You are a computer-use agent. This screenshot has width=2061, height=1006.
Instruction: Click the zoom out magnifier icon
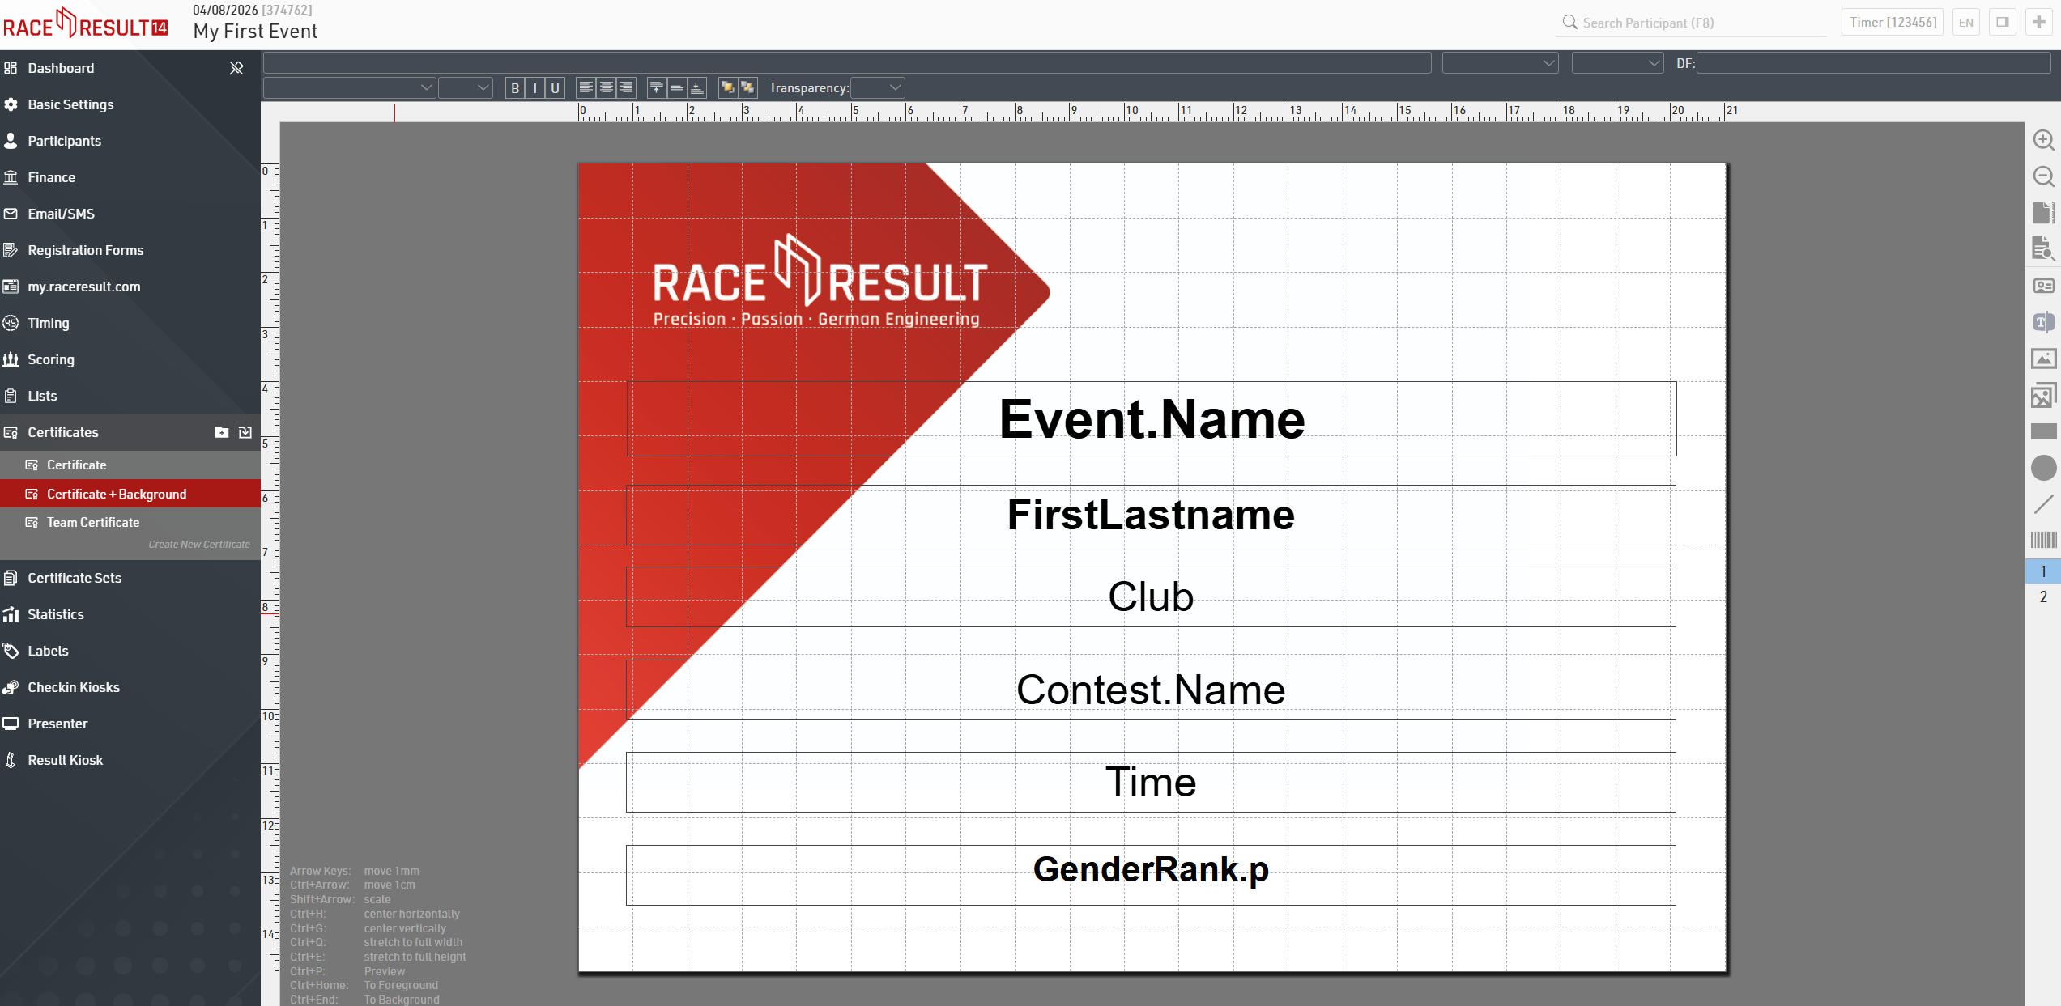2043,176
